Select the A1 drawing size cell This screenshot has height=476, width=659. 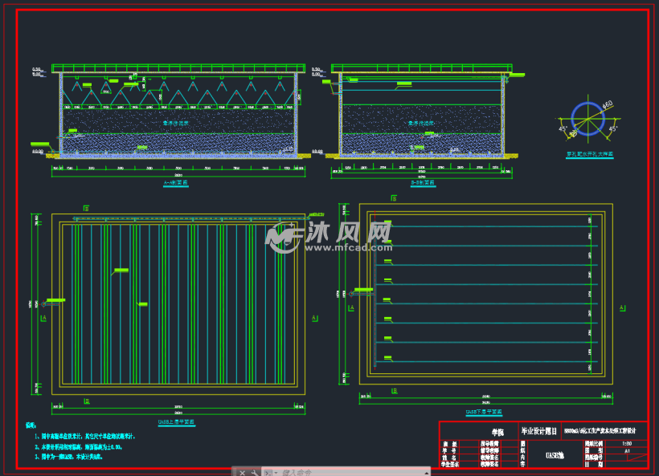[627, 451]
